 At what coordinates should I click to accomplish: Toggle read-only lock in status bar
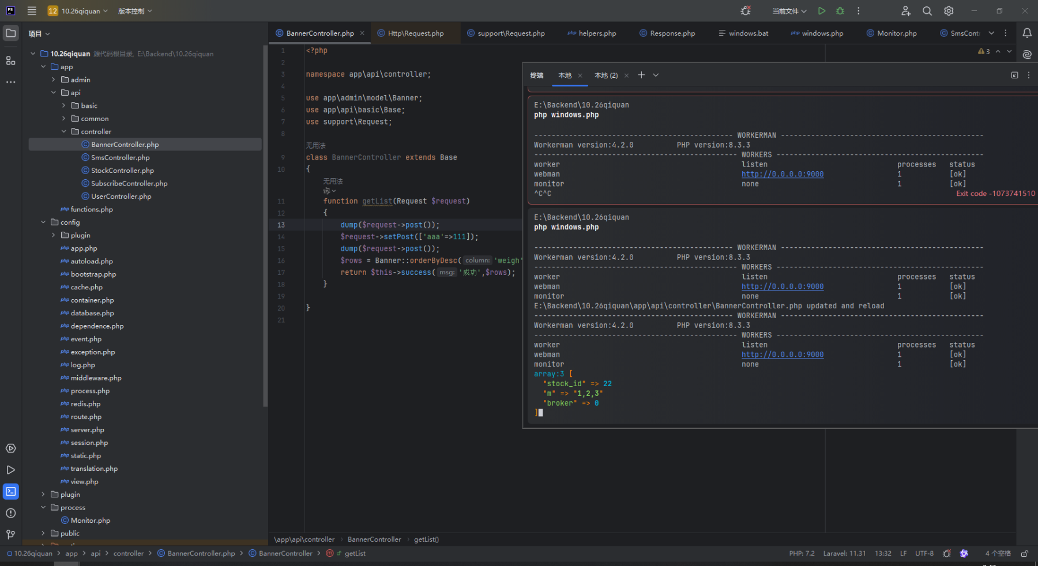[x=1025, y=553]
